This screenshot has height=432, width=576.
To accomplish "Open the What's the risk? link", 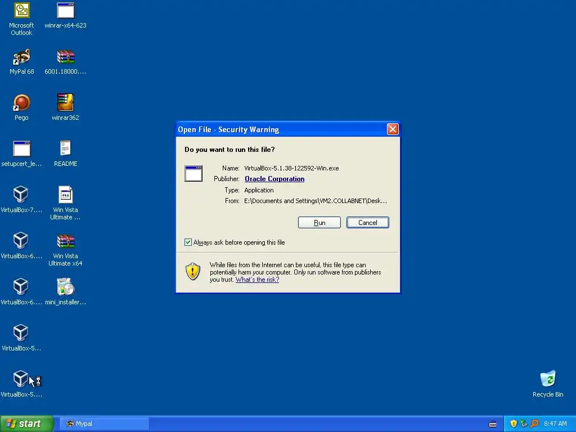I will [257, 280].
